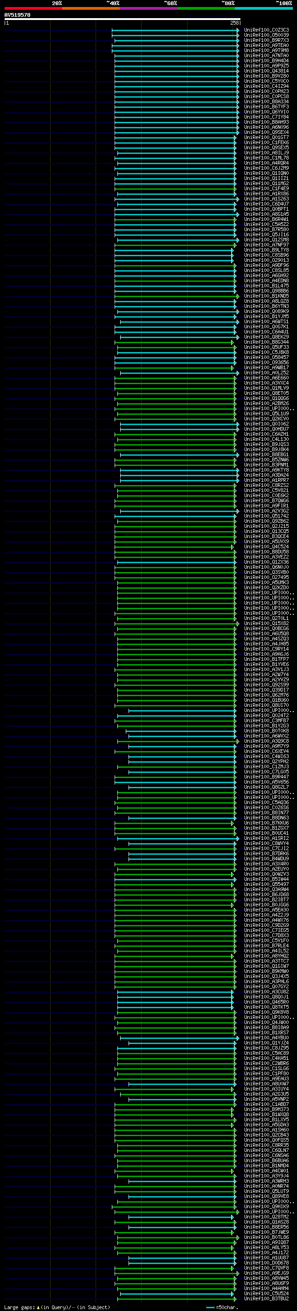Open hit UniRef100_A3Q9C8
The width and height of the screenshot is (297, 1311).
coord(266,741)
